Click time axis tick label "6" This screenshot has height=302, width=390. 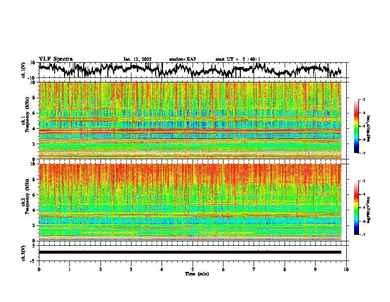pos(224,269)
